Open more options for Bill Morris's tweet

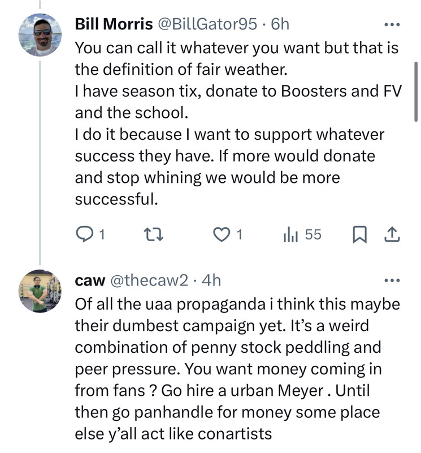[391, 25]
